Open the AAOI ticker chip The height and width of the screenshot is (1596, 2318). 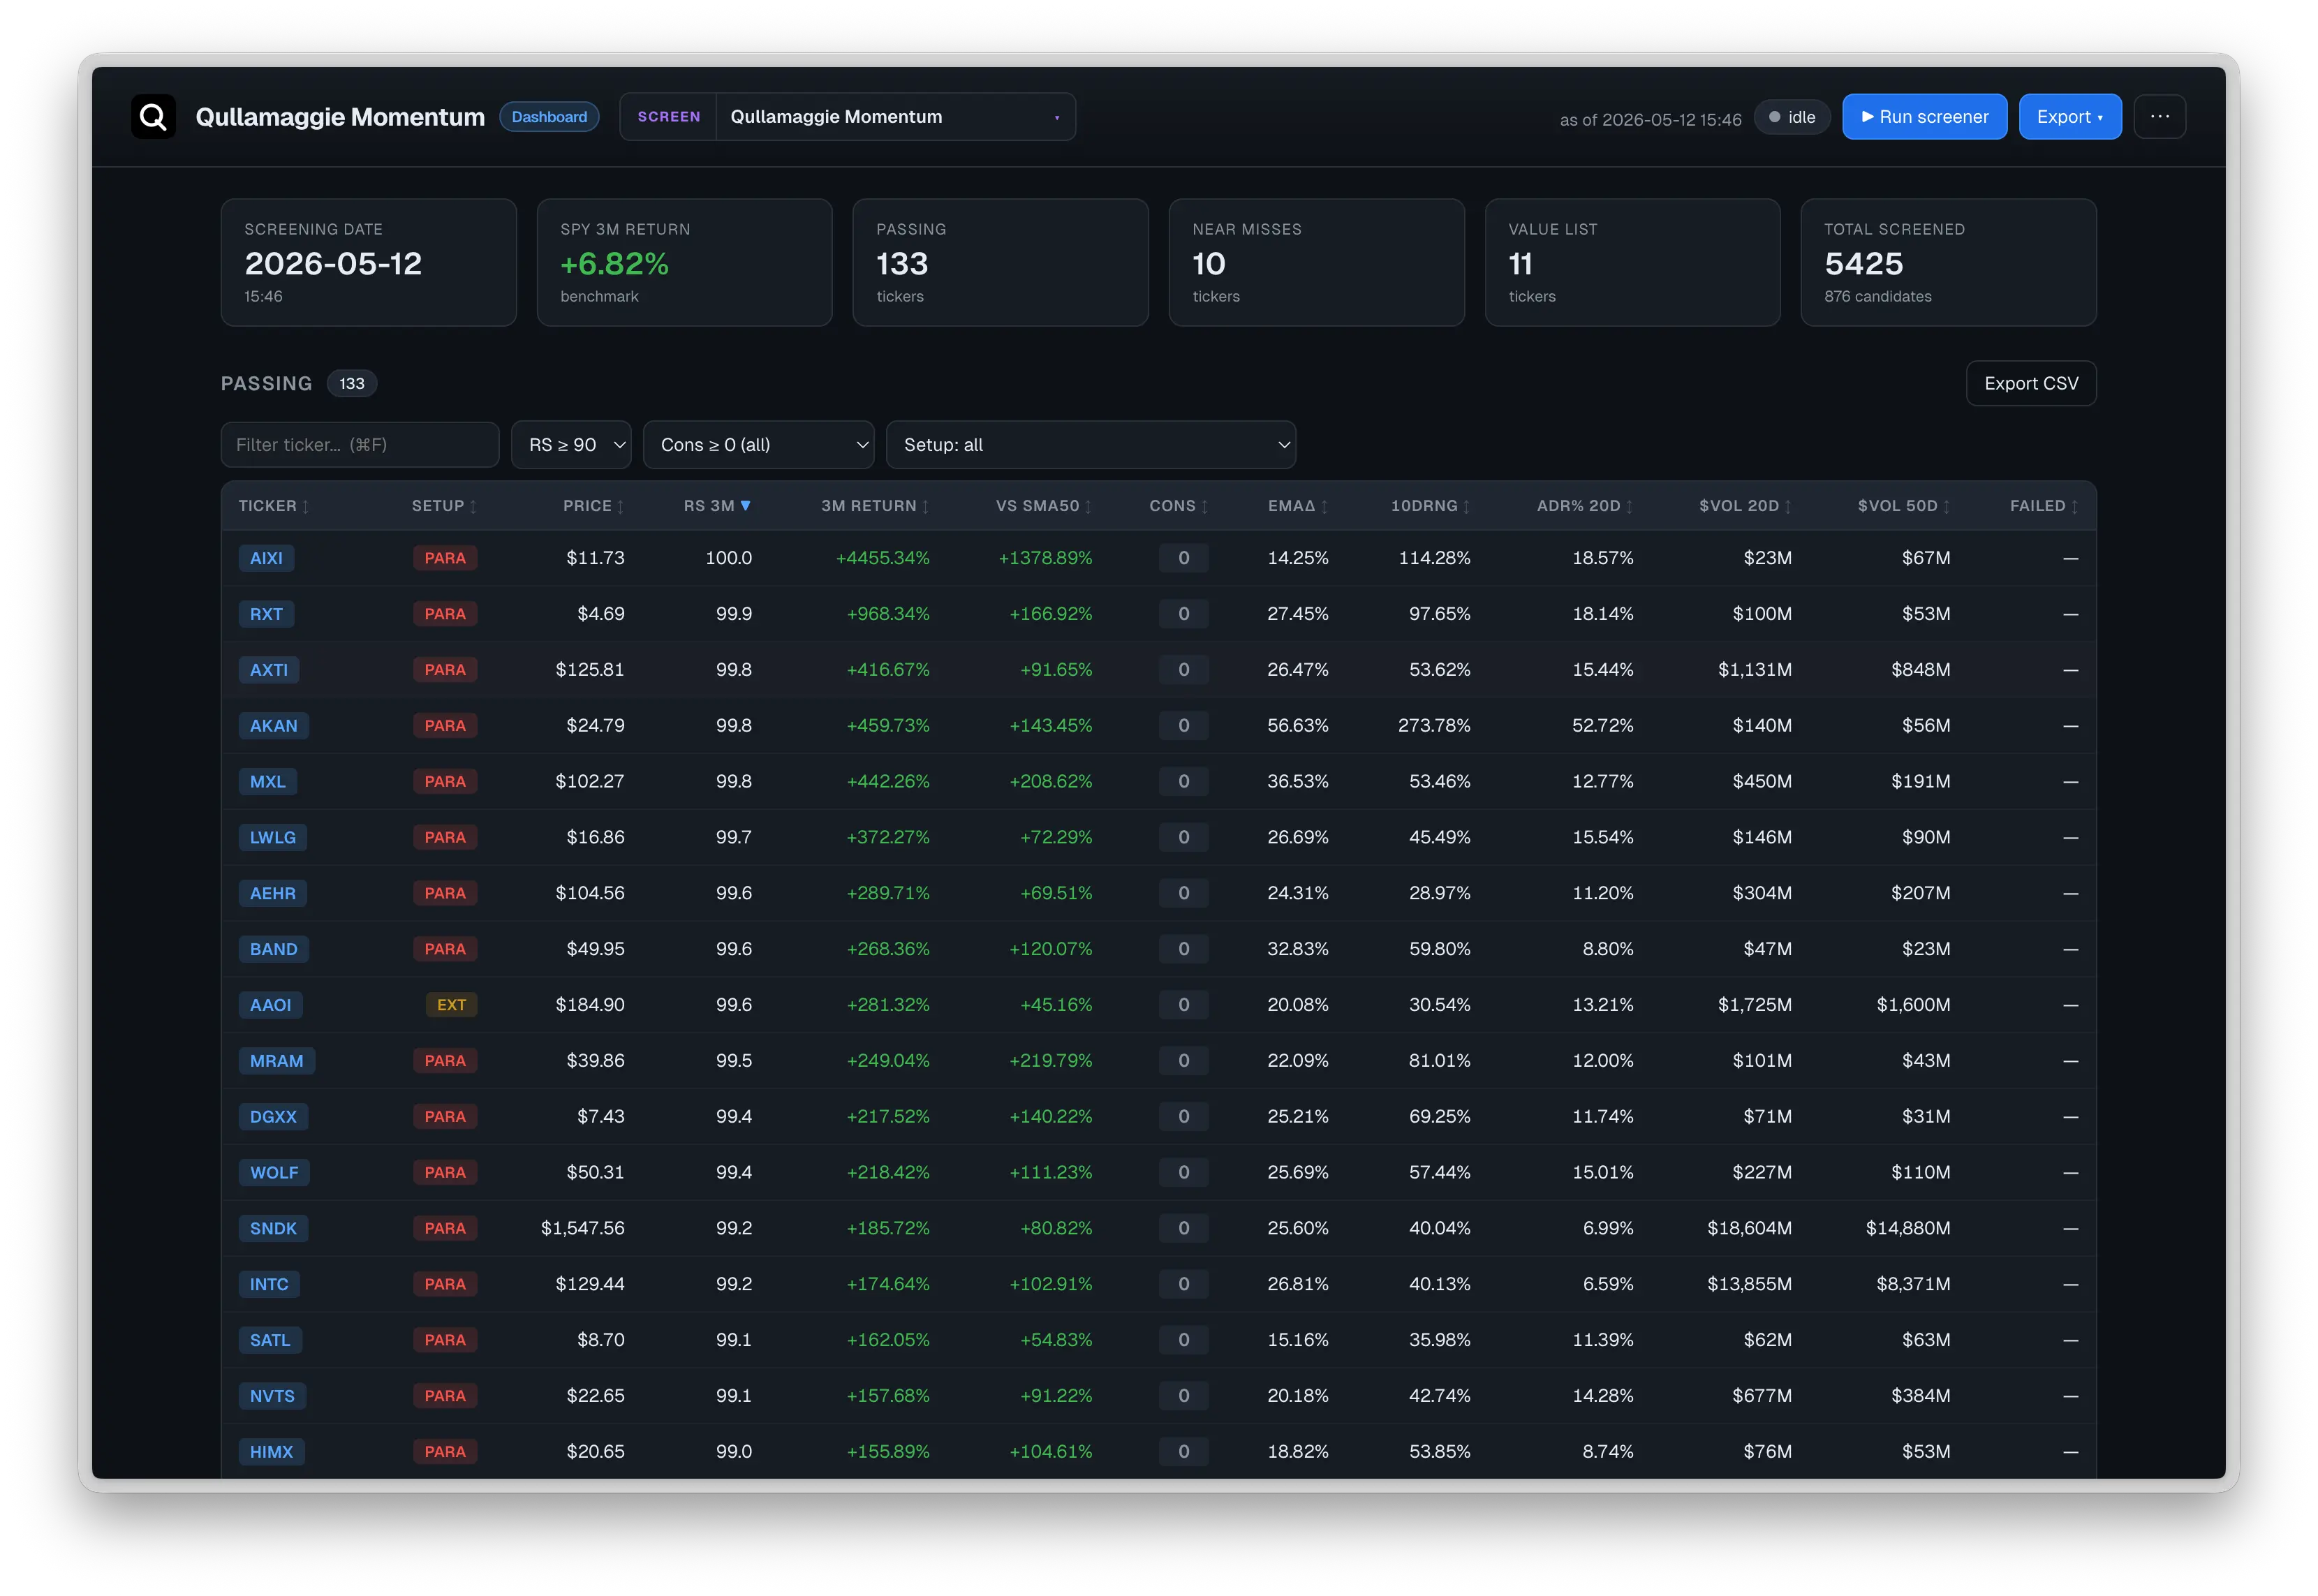[271, 1005]
